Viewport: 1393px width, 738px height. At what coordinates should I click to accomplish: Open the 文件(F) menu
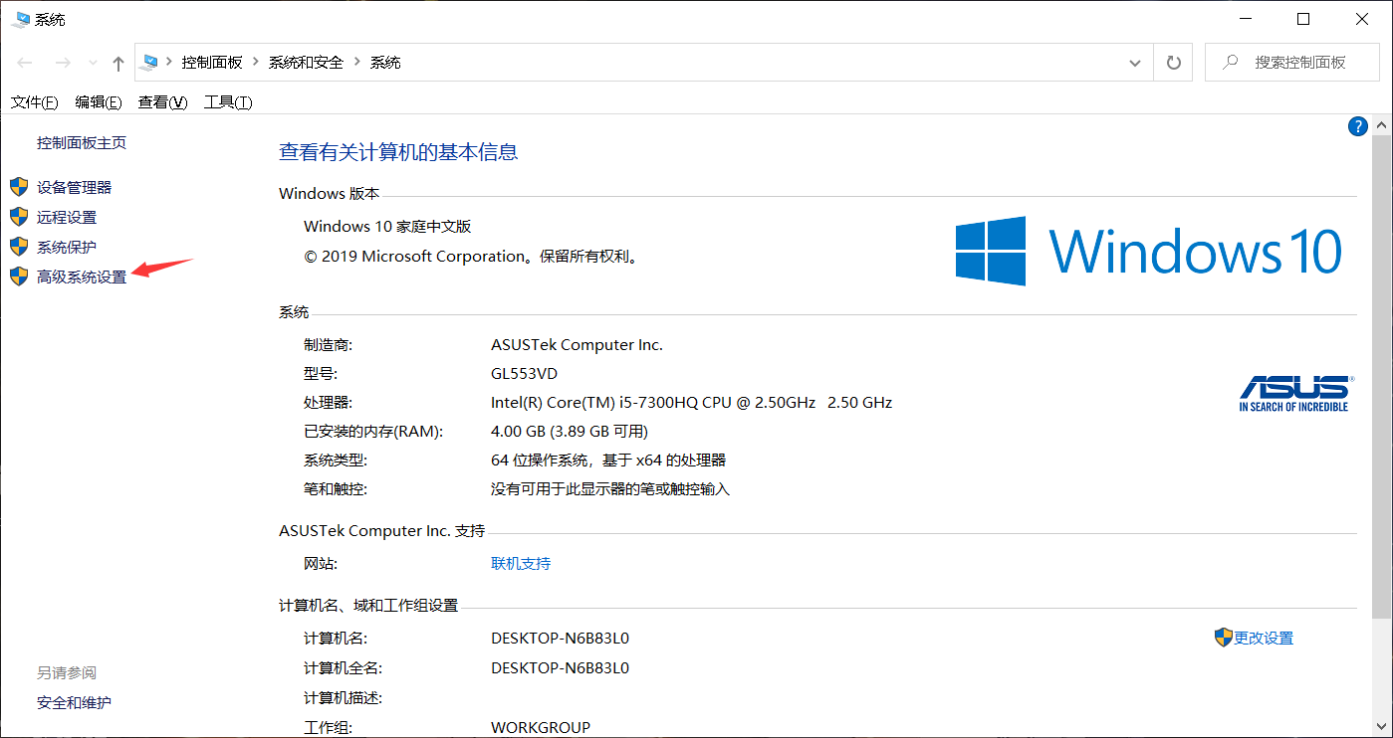[35, 102]
